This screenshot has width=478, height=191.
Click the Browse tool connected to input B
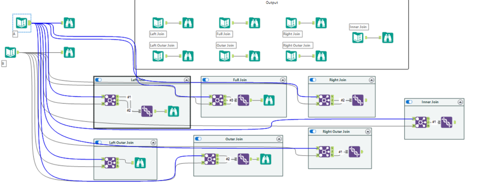pyautogui.click(x=69, y=52)
